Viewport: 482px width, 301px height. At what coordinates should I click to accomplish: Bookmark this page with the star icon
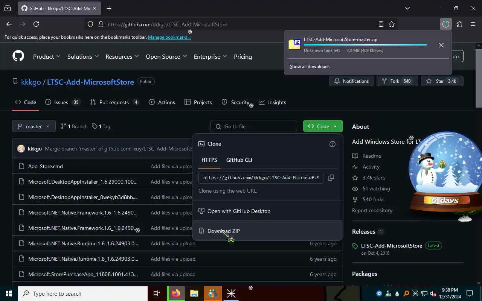point(392,24)
